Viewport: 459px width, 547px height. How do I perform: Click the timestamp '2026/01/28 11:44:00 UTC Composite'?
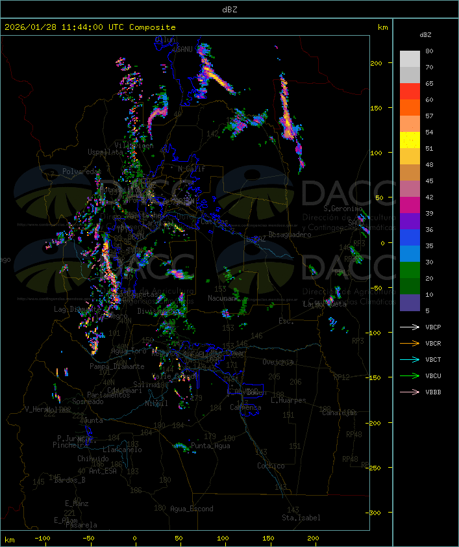pos(90,27)
